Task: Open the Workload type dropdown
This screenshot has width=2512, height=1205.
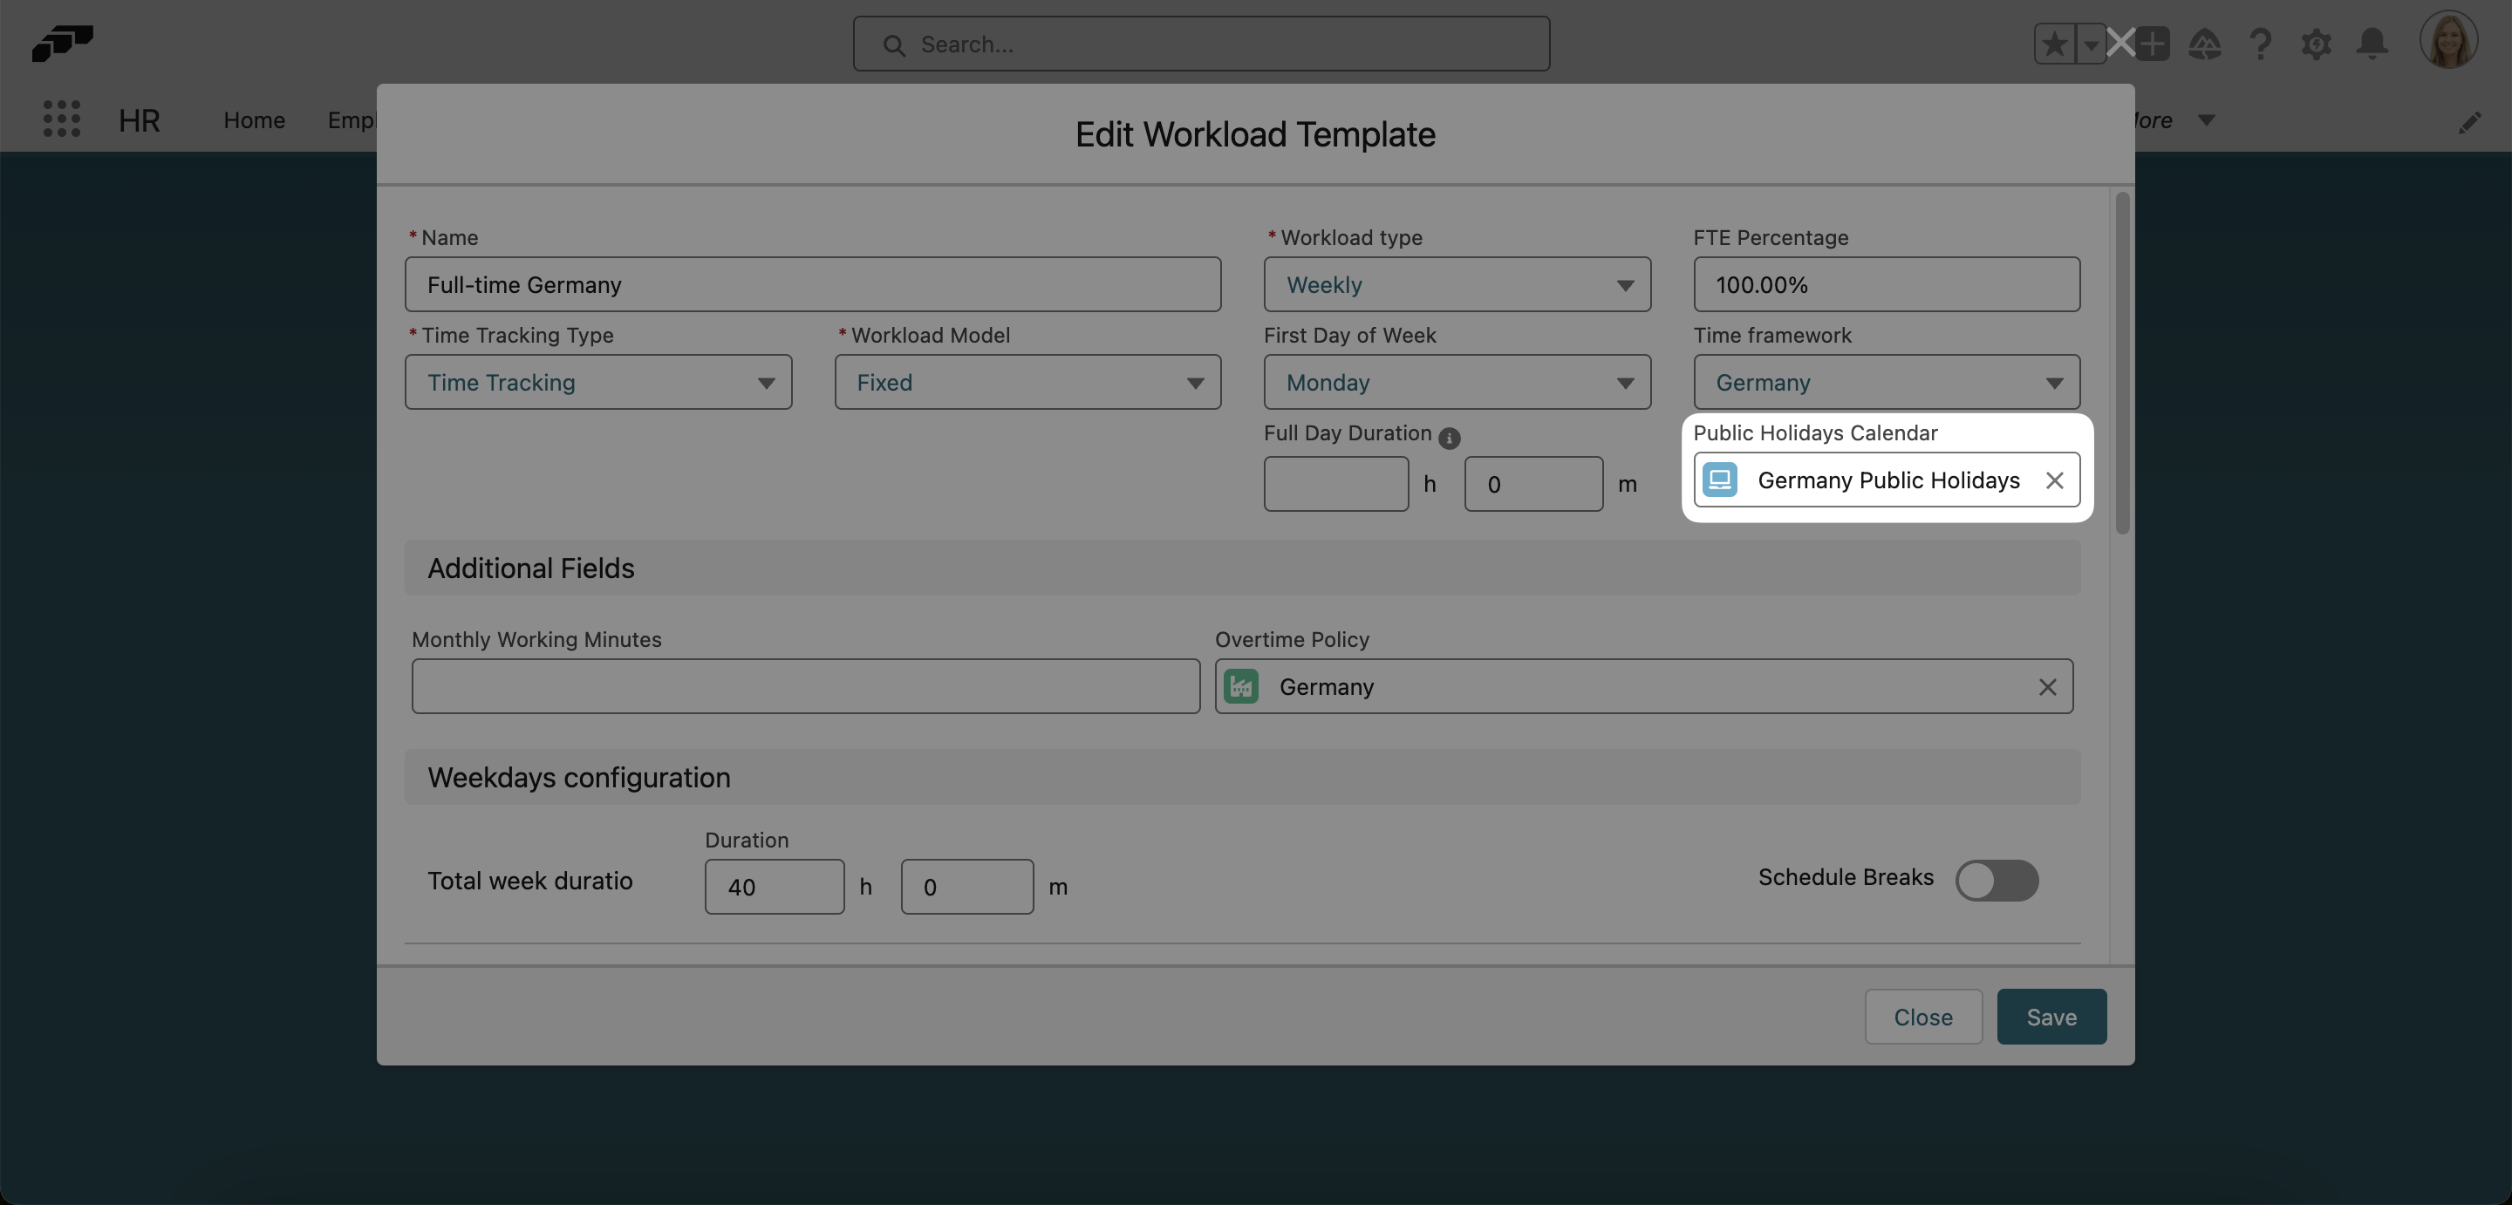Action: click(1456, 284)
